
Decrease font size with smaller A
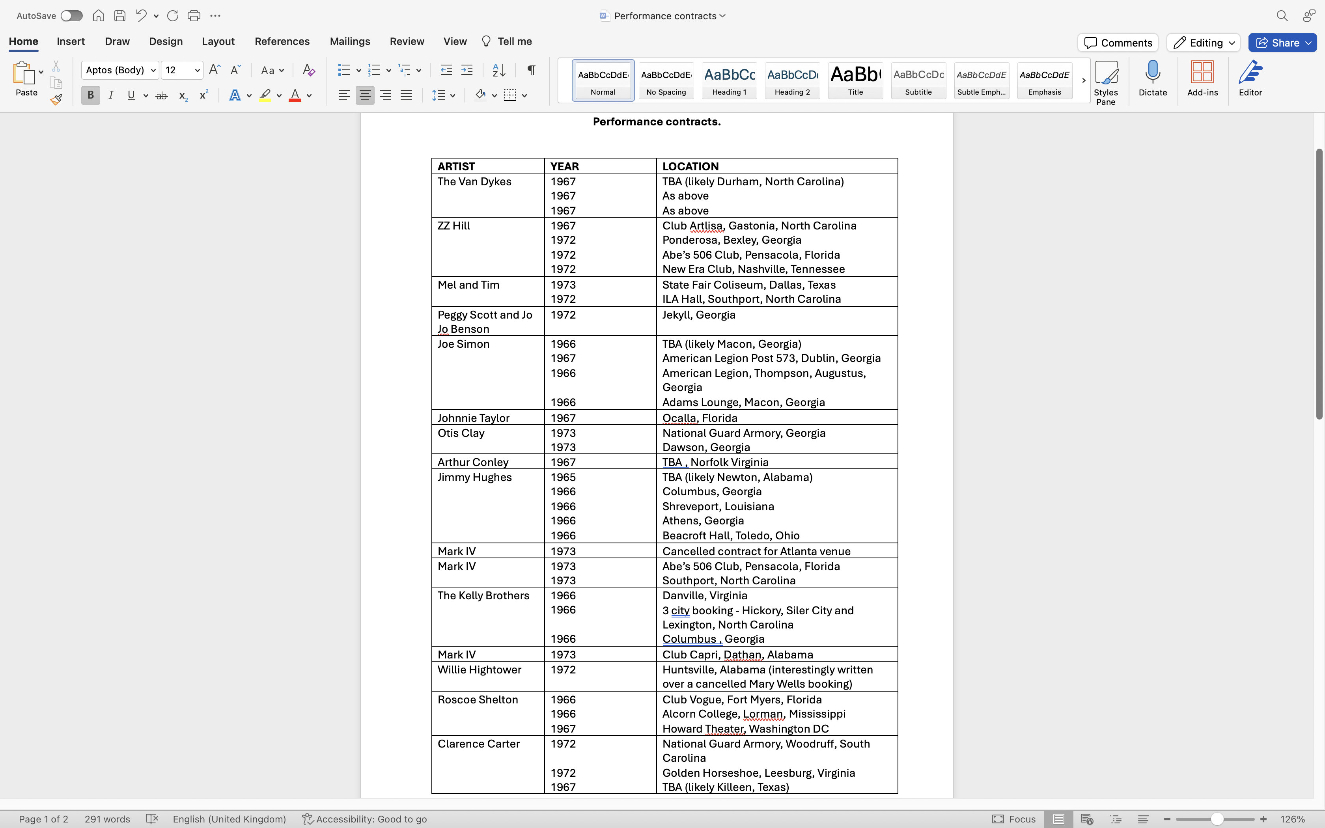[235, 70]
